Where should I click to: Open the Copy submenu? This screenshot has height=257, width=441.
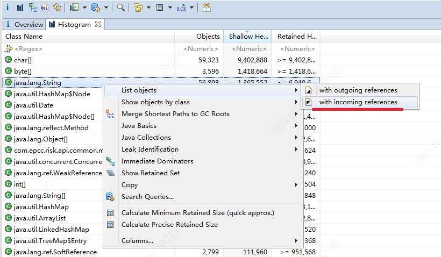tap(203, 185)
